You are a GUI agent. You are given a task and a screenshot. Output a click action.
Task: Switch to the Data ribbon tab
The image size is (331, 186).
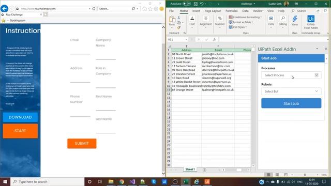click(x=245, y=11)
